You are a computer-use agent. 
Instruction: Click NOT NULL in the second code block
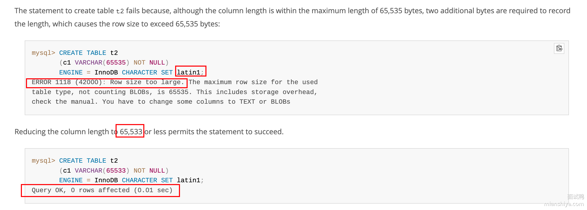tap(149, 171)
